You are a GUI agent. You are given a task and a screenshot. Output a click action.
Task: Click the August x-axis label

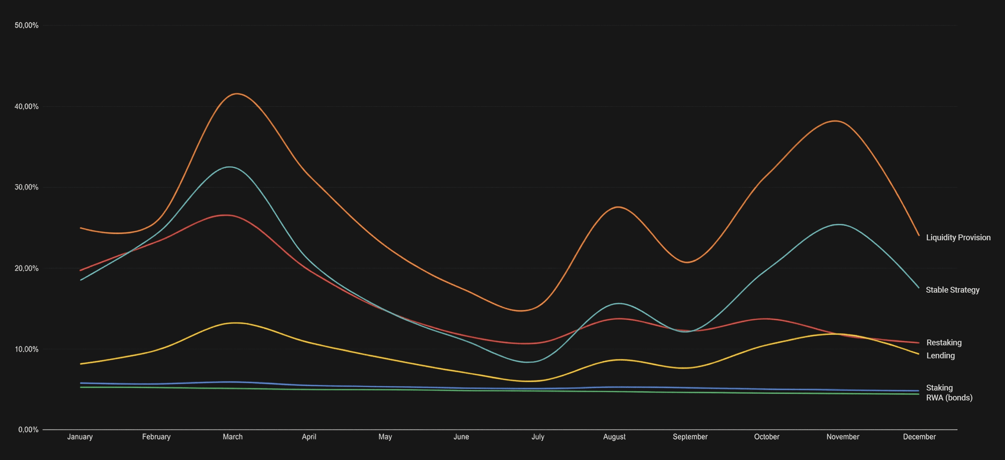(614, 437)
